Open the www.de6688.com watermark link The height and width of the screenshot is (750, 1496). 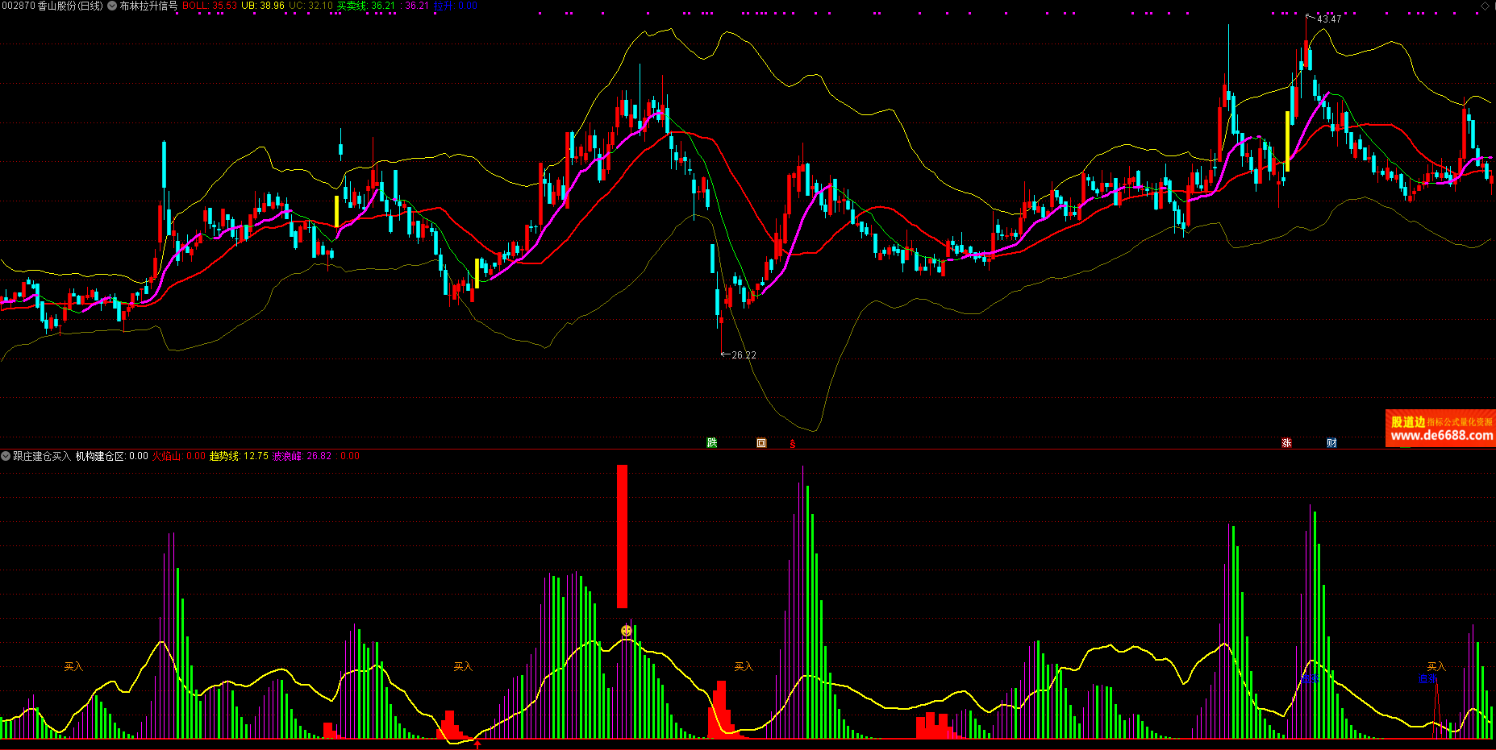pyautogui.click(x=1441, y=436)
